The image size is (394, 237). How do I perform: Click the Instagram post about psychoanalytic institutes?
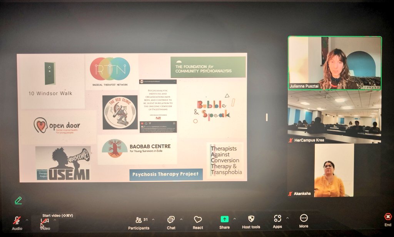(158, 106)
